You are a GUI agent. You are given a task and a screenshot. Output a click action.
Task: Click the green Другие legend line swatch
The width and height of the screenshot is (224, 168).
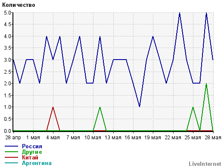tap(12, 152)
